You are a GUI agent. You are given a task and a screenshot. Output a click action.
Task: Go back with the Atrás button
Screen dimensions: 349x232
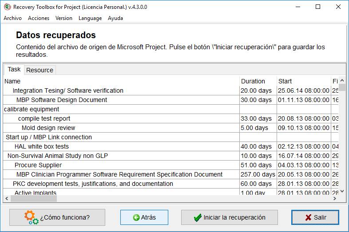coord(144,217)
